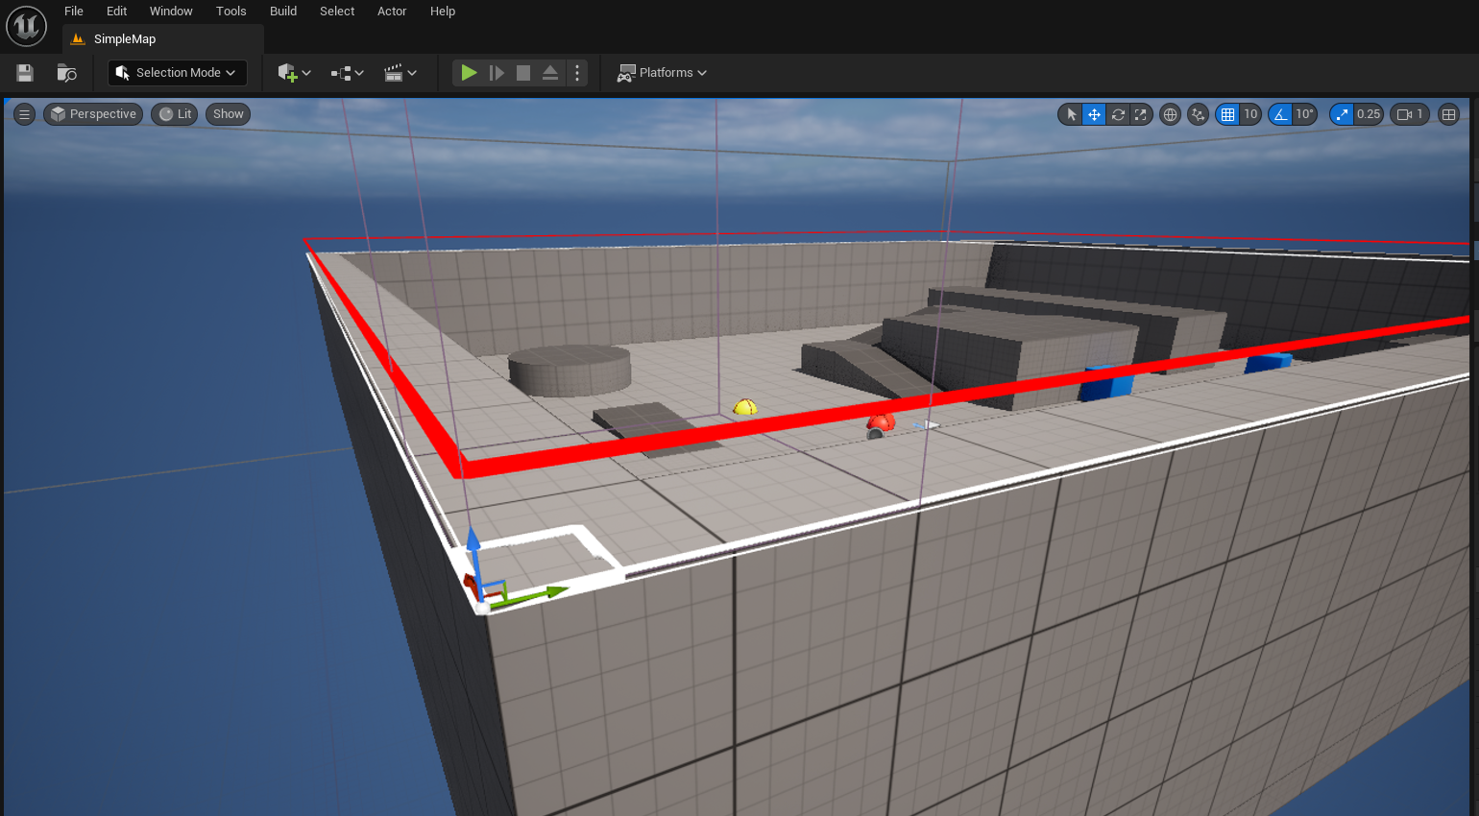Toggle grid snapping on or off
Screen dimensions: 1479x816
coord(1227,114)
